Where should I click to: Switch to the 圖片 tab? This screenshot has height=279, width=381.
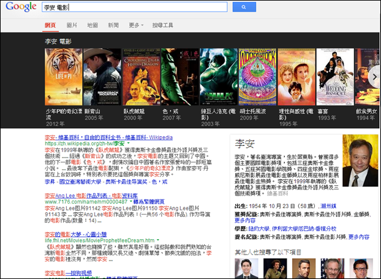(72, 25)
